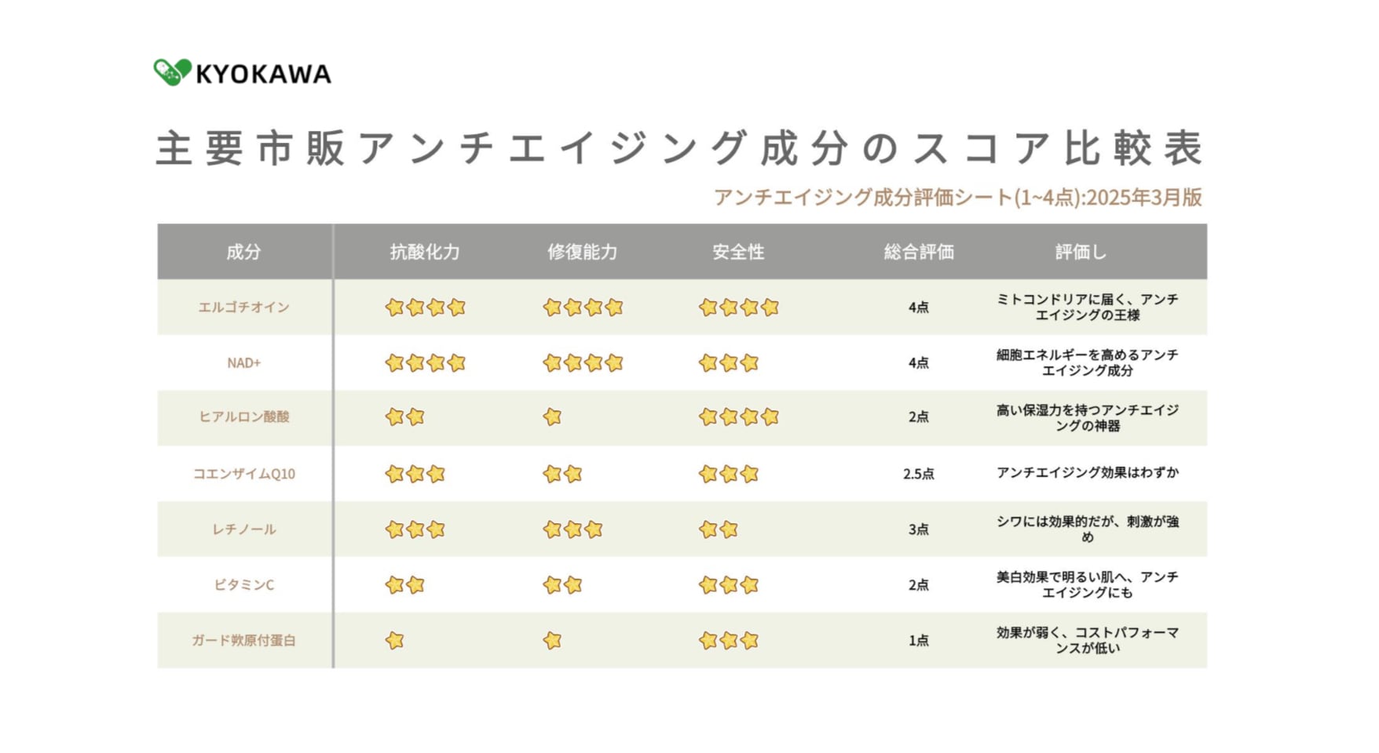Click the ビタミンC 抗酸化力 stars
This screenshot has height=753, width=1379.
[x=405, y=585]
